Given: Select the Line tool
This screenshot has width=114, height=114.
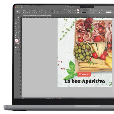Looking at the screenshot, I should [19, 24].
